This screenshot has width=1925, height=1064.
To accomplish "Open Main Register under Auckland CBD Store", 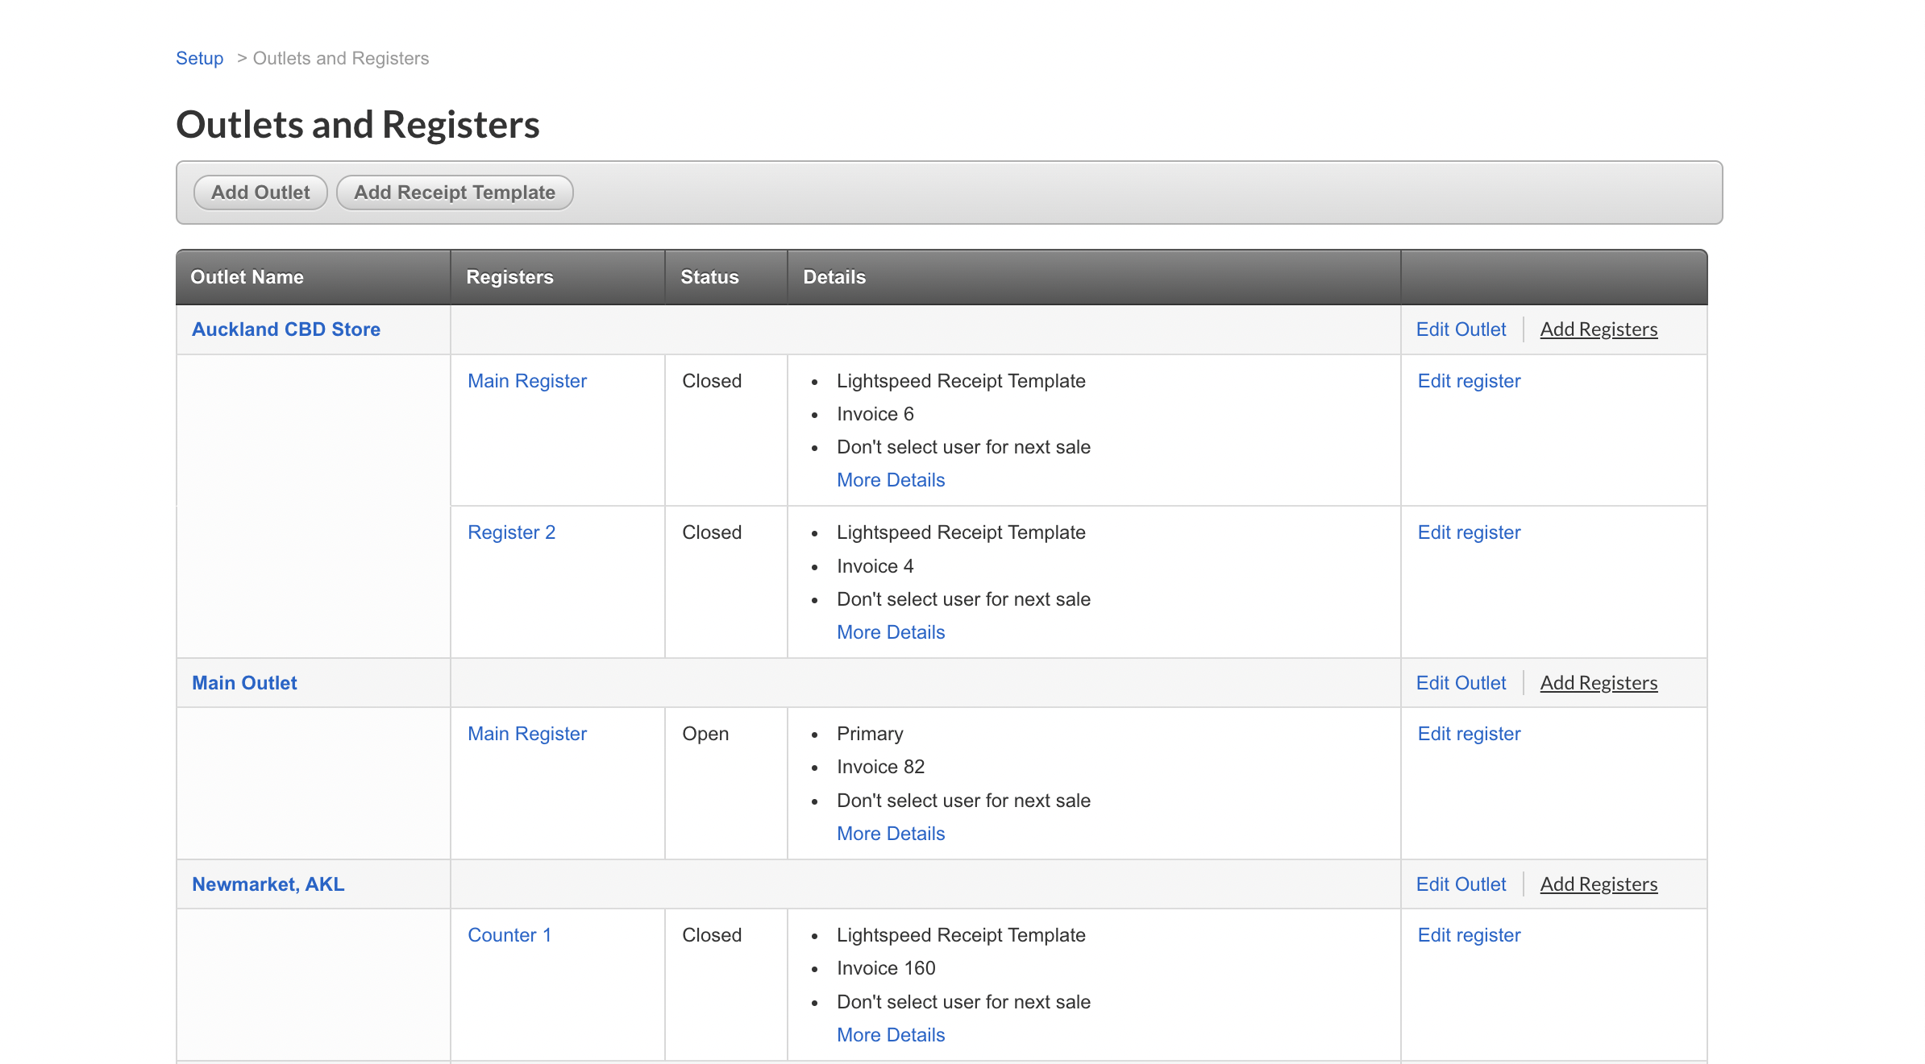I will click(526, 380).
